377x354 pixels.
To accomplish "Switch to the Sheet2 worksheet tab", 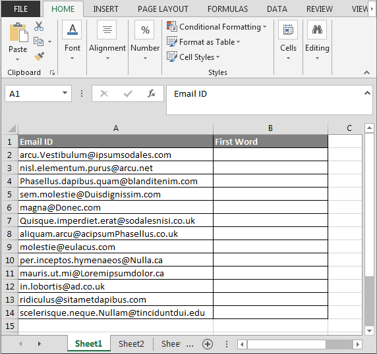I will point(131,344).
